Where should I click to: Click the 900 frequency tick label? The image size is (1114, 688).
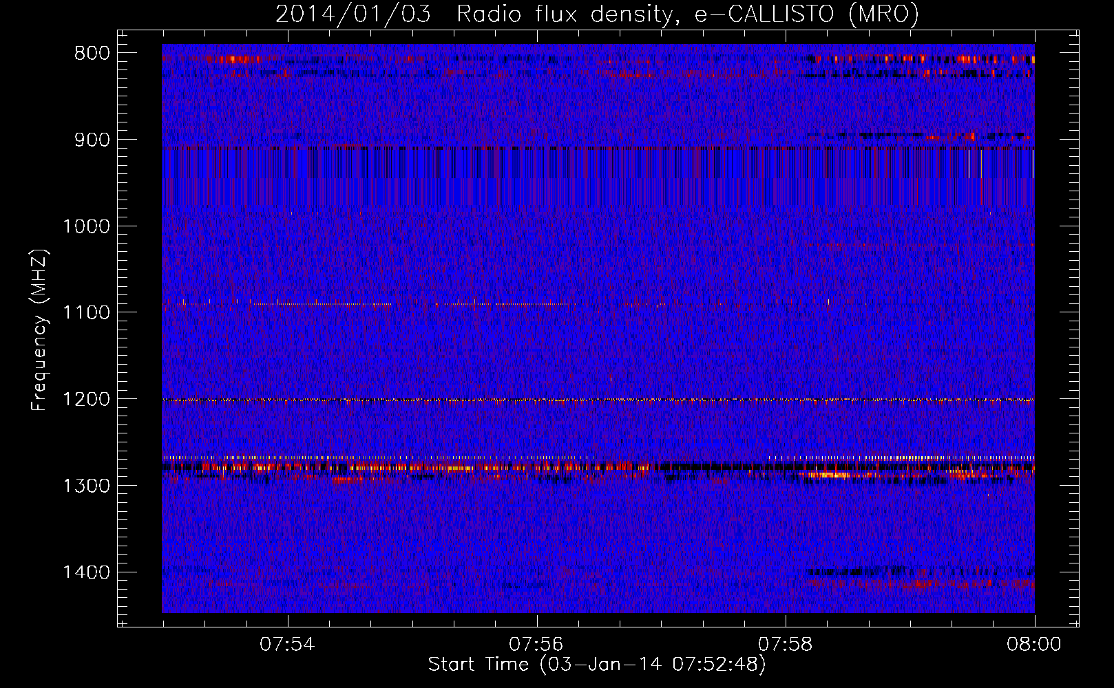point(92,140)
